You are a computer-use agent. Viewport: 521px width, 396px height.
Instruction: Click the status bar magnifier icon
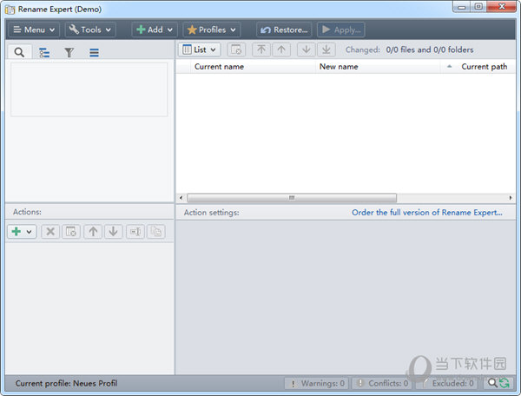492,383
